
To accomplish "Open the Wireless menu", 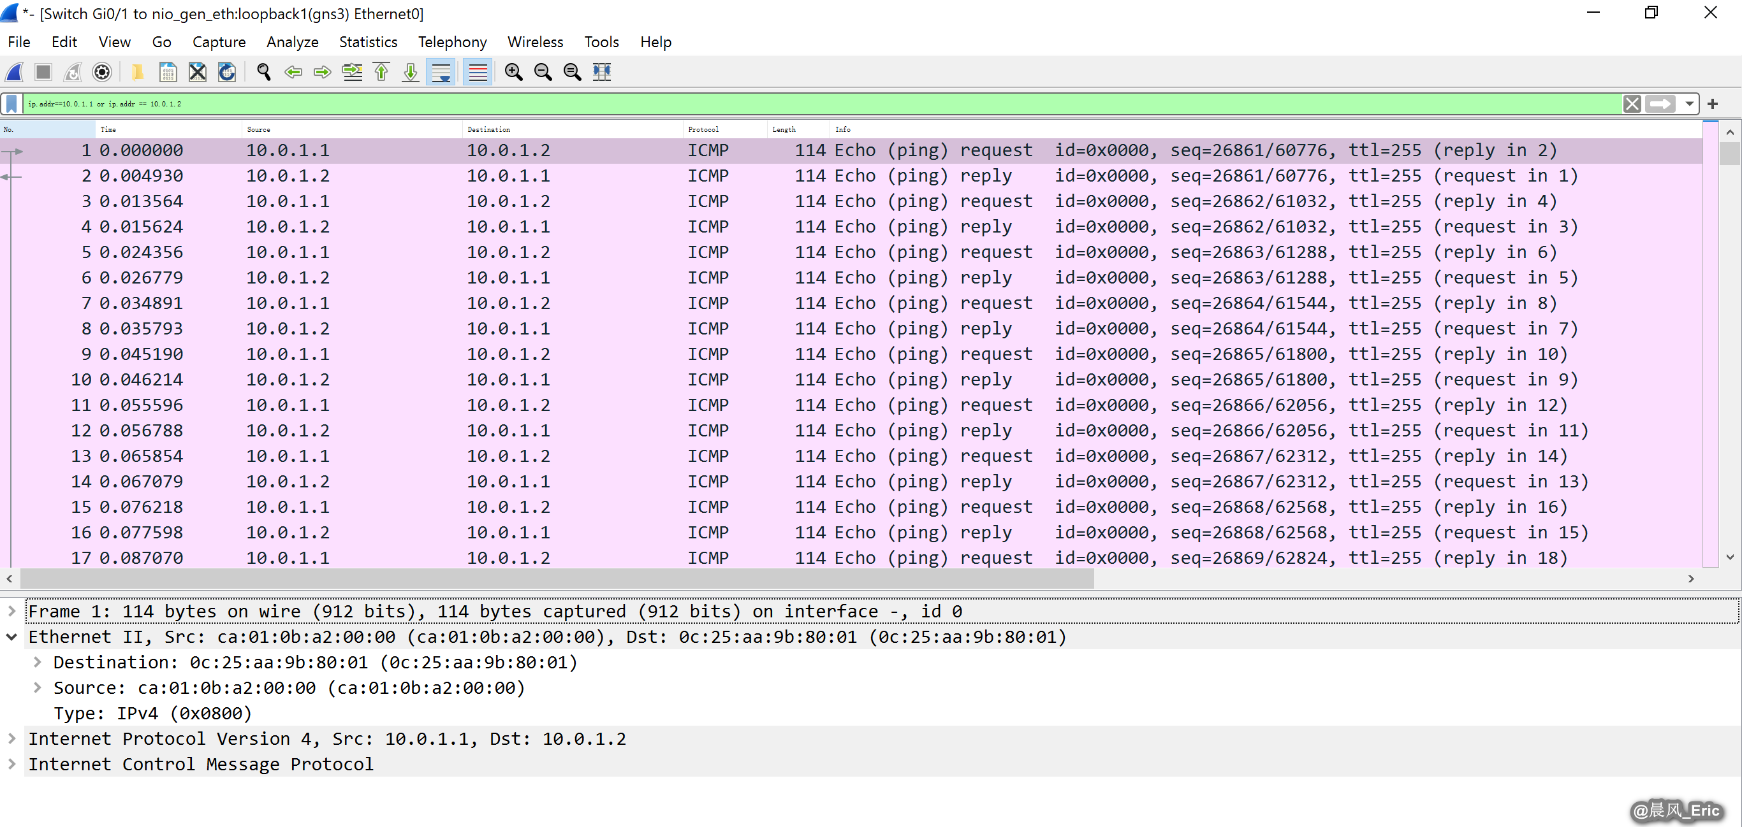I will point(535,42).
